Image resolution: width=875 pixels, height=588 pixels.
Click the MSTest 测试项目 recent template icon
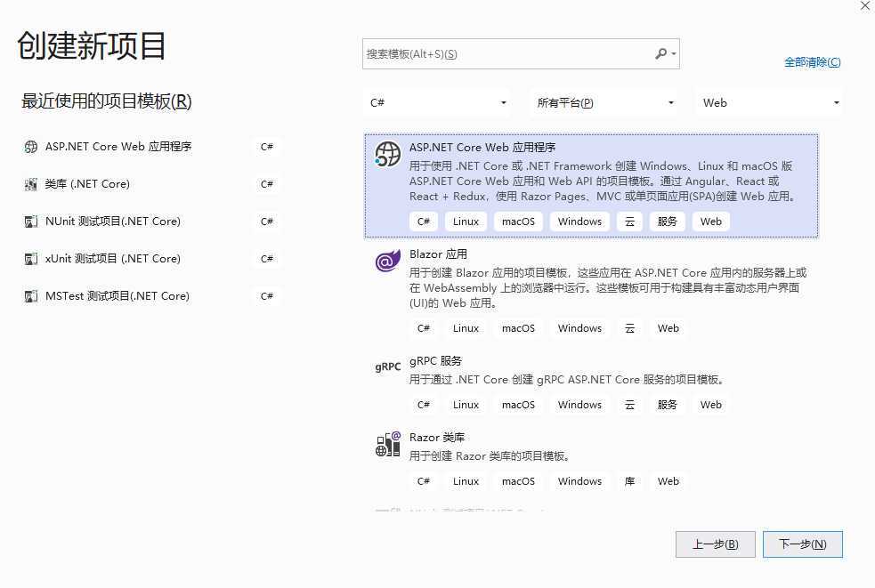(29, 296)
